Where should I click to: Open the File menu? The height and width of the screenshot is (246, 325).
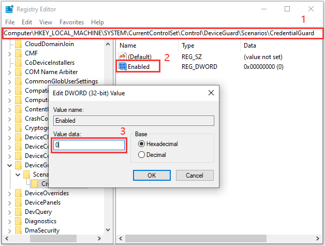point(10,22)
